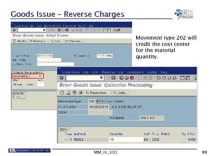Click the First Page icon in Collective Processing toolbar

point(158,78)
